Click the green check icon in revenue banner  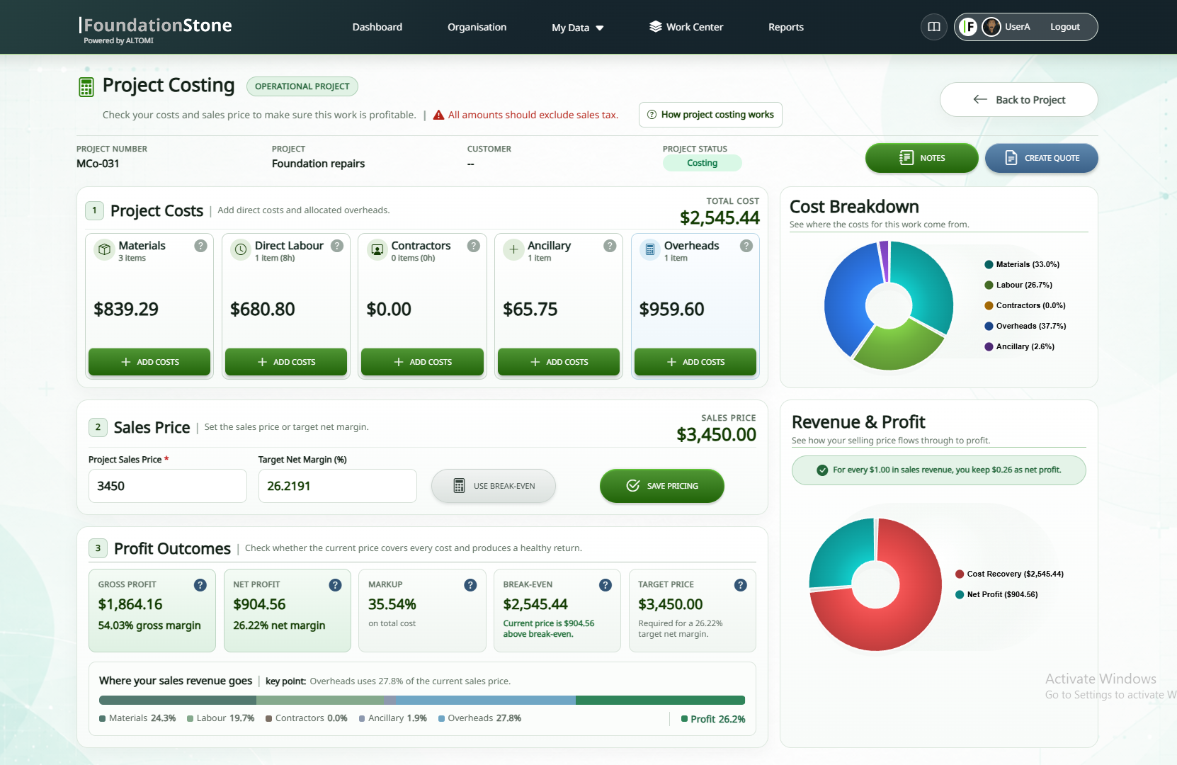click(822, 470)
